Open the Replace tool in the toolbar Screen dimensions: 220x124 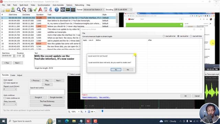[x=24, y=10]
